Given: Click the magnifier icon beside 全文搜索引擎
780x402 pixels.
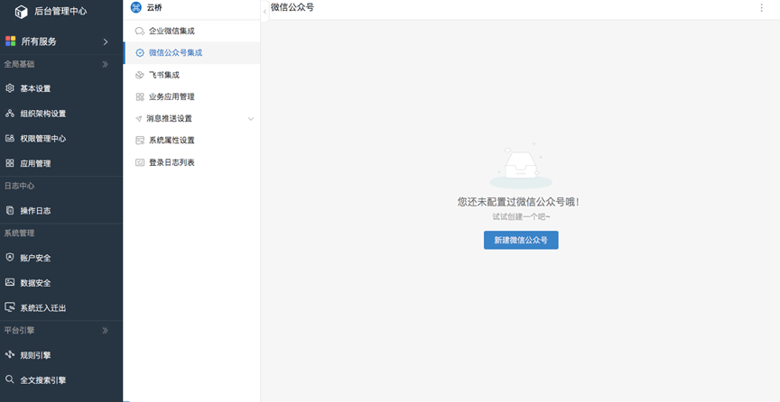Looking at the screenshot, I should coord(10,379).
